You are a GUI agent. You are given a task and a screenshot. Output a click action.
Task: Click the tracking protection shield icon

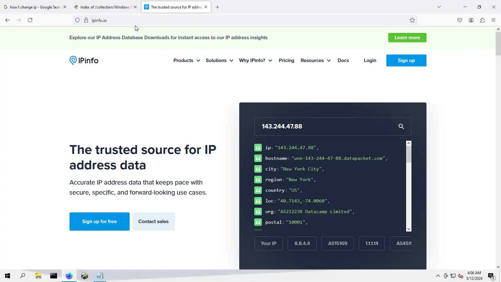(77, 20)
